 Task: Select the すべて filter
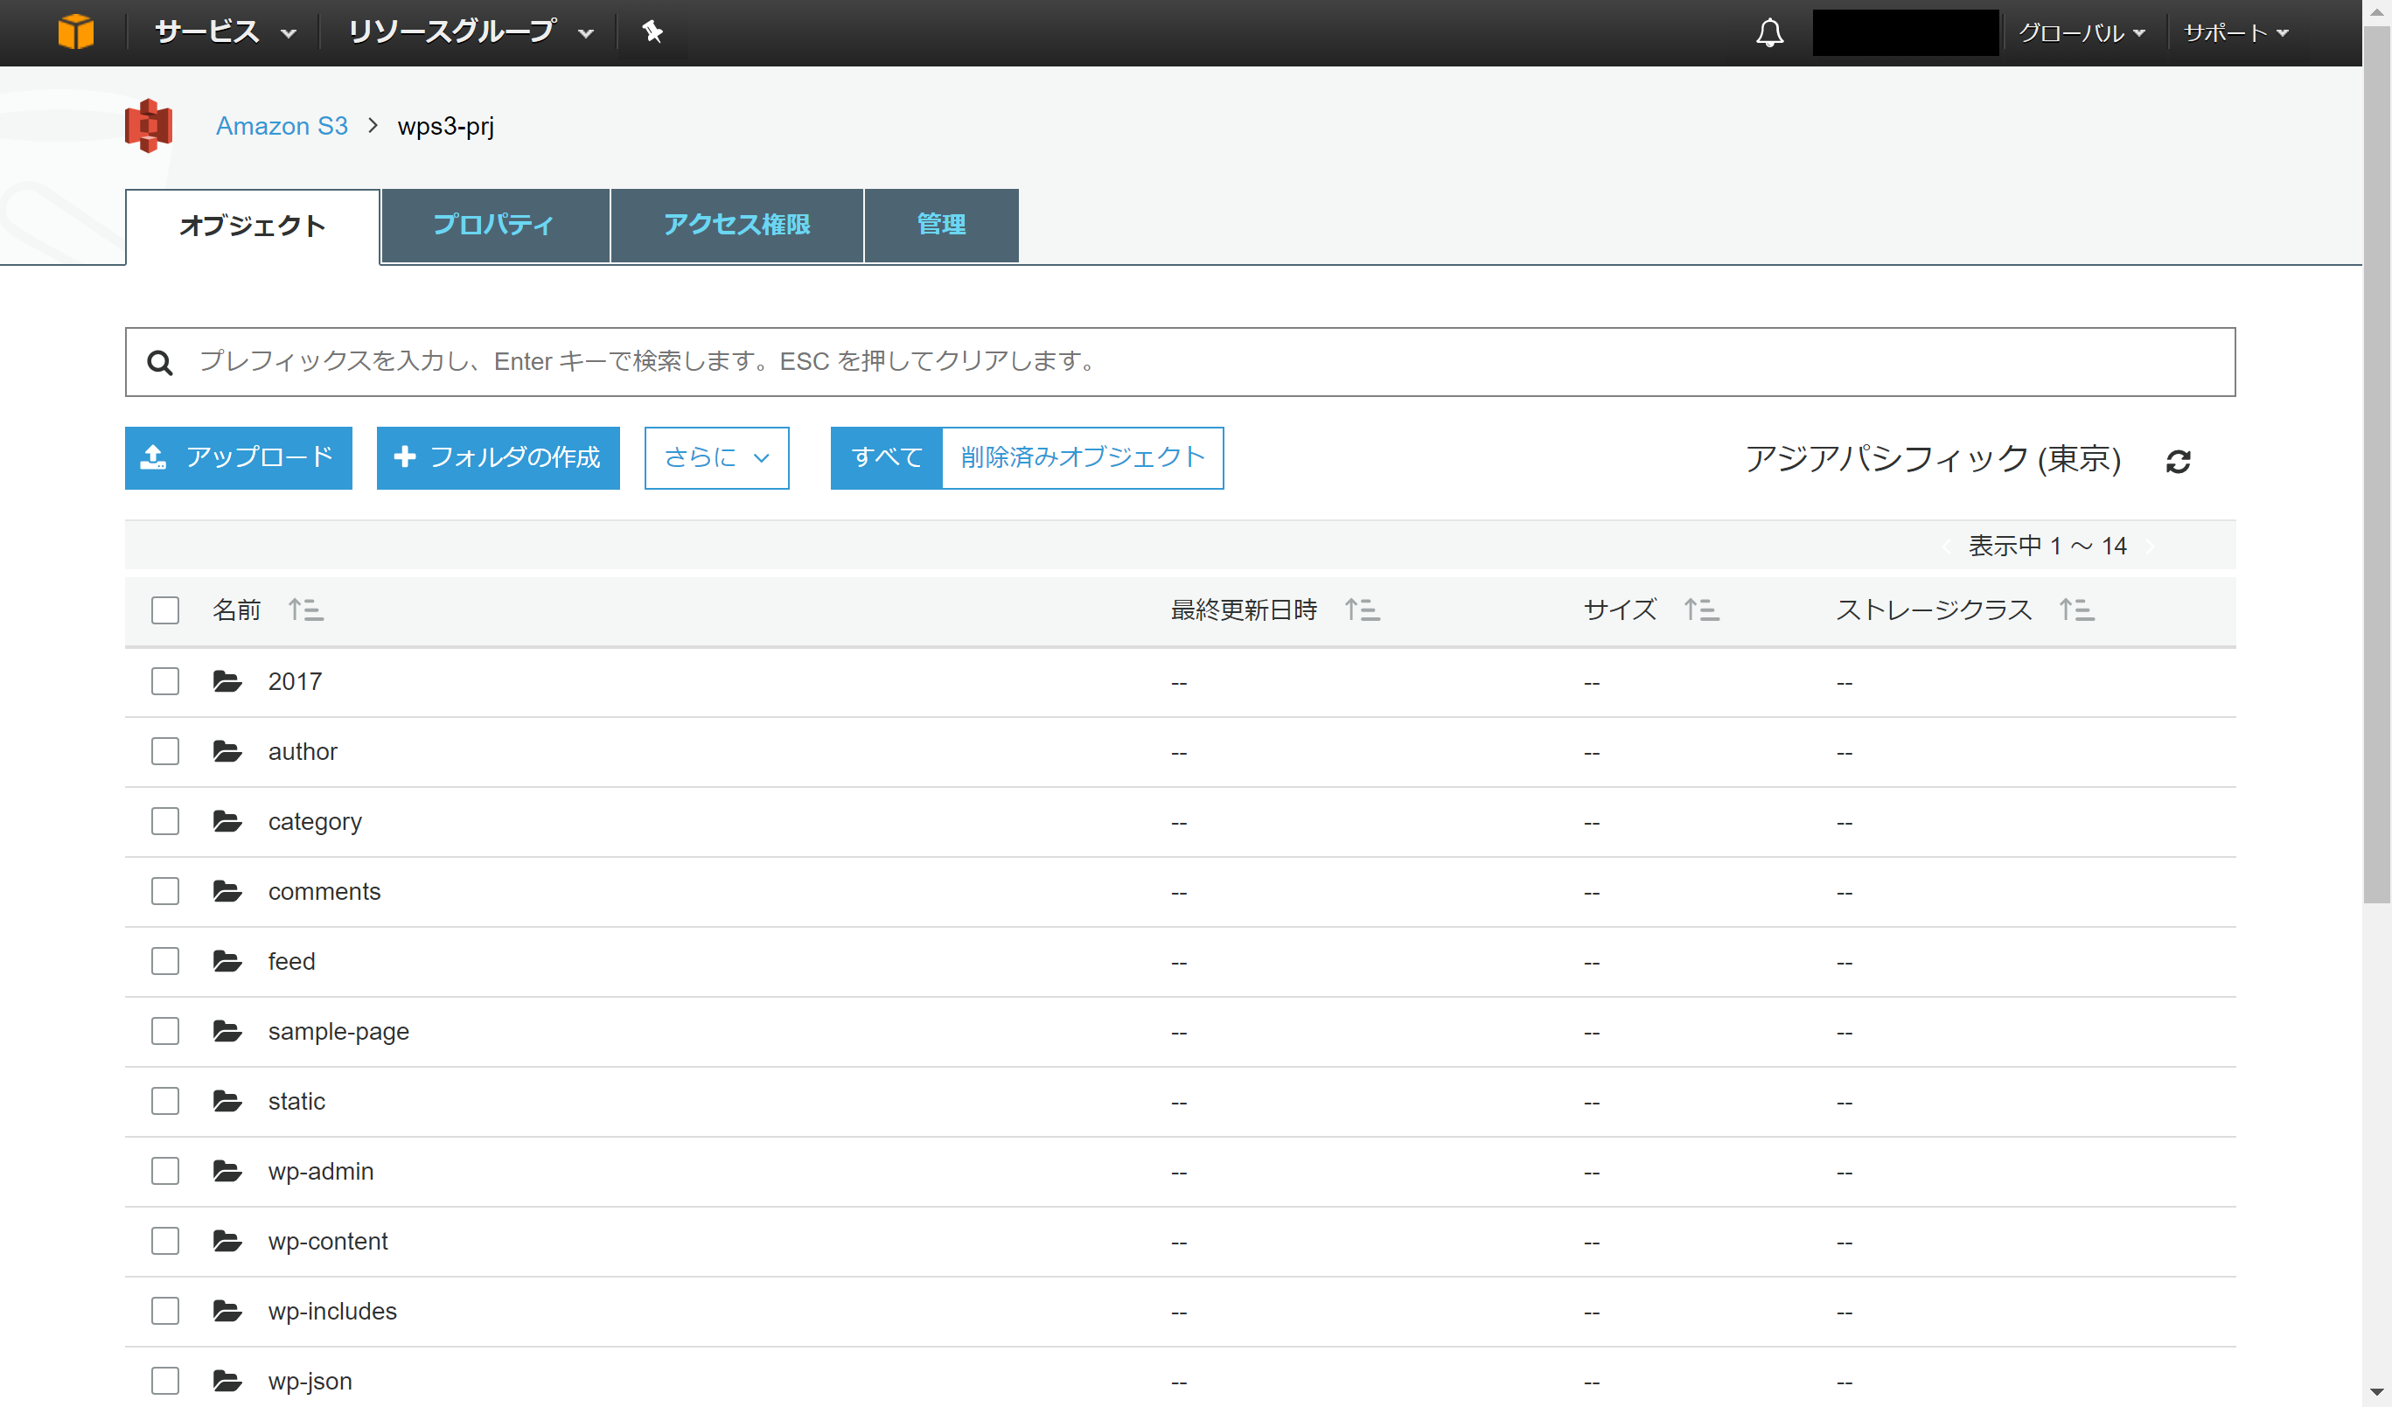click(887, 458)
